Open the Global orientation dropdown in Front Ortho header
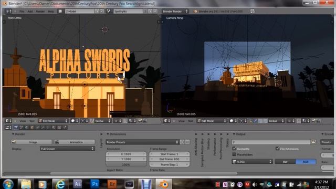The width and height of the screenshot is (336, 189). [103, 121]
